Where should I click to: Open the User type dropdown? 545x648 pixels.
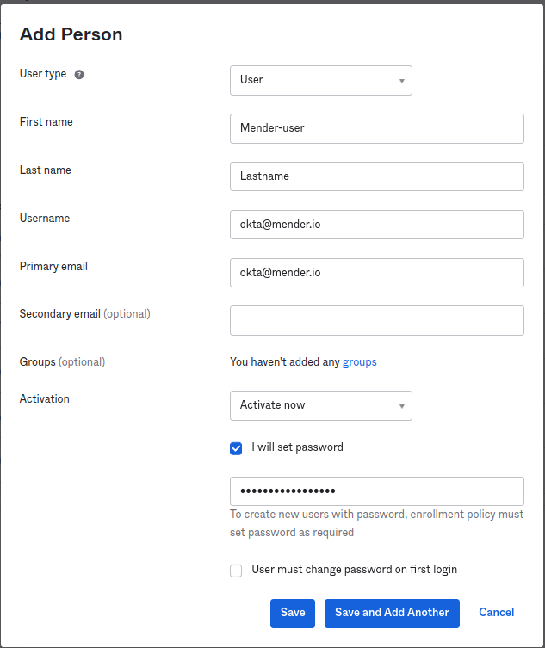pyautogui.click(x=320, y=80)
